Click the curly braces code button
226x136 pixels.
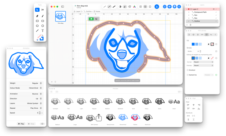point(42,124)
